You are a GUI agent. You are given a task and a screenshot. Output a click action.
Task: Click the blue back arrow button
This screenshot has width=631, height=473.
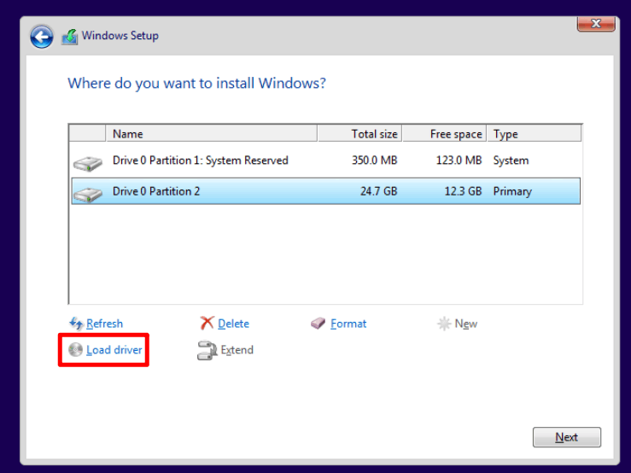click(42, 37)
